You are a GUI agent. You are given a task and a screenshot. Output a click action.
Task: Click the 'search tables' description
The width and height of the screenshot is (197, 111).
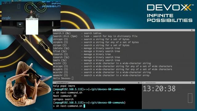93,33
